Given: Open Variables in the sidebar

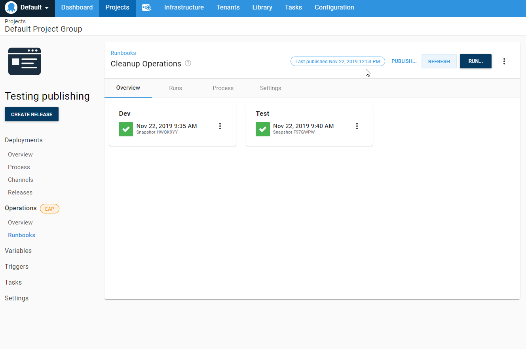Looking at the screenshot, I should pos(18,251).
